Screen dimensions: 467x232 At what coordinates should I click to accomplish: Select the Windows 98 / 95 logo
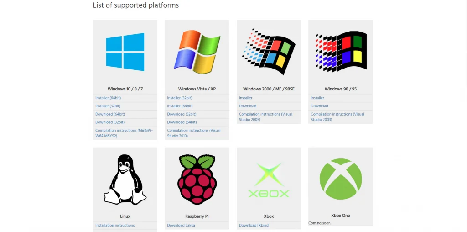(341, 52)
